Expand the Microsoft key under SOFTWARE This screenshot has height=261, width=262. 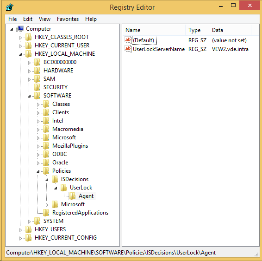(38, 138)
